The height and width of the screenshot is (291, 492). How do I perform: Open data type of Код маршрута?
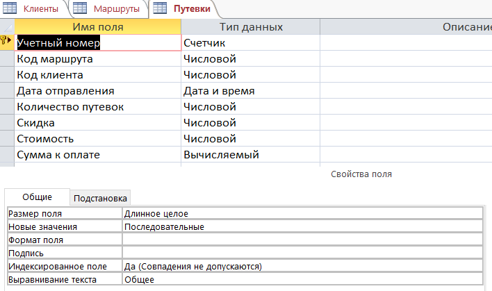(x=251, y=58)
